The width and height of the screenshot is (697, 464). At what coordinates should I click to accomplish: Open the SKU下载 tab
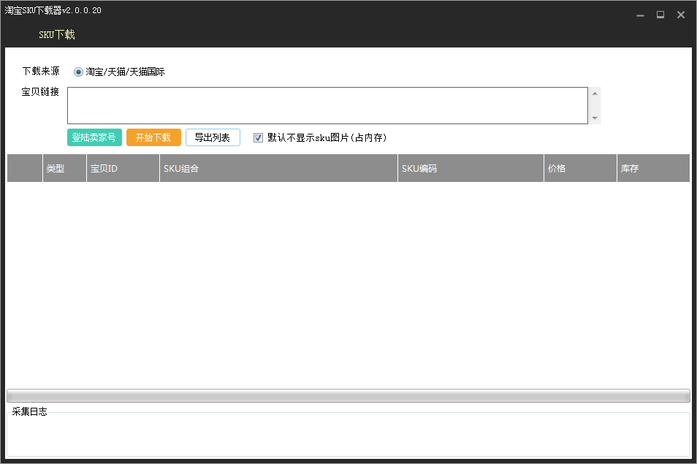(57, 34)
